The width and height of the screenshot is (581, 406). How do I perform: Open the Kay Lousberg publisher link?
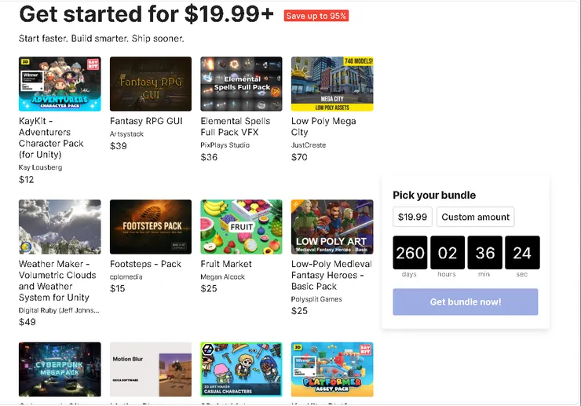pos(39,167)
